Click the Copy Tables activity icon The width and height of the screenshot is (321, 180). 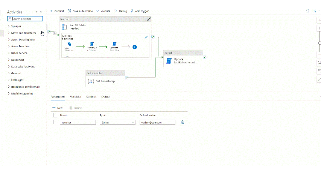pos(69,44)
